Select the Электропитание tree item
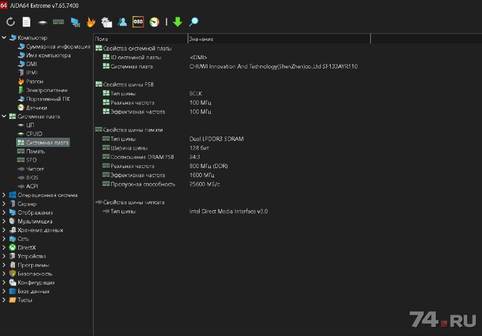Screen dimensions: 482x336 47,90
